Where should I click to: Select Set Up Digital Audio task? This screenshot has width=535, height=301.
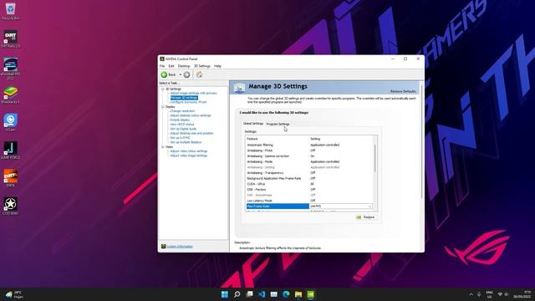183,129
